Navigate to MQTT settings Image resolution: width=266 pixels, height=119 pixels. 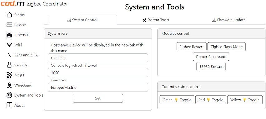pyautogui.click(x=19, y=75)
